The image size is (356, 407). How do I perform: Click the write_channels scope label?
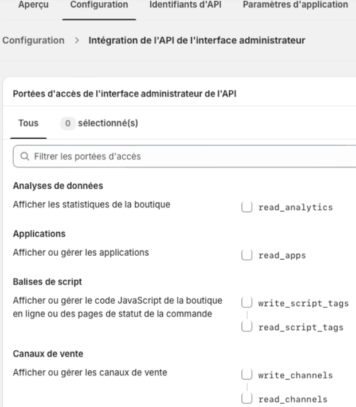pyautogui.click(x=295, y=375)
